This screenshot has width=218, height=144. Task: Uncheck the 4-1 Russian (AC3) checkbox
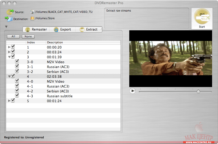[x=17, y=85]
